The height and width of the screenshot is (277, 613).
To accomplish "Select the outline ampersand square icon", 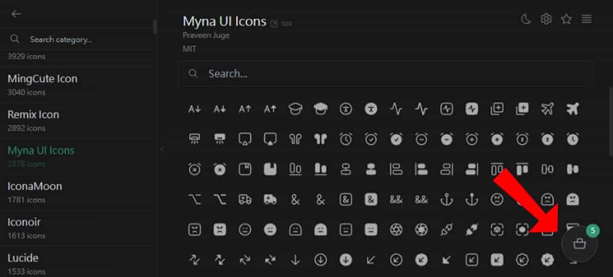I will pyautogui.click(x=345, y=199).
